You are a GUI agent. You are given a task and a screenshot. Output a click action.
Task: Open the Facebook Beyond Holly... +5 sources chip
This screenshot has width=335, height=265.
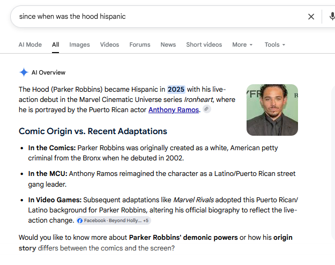coord(114,220)
